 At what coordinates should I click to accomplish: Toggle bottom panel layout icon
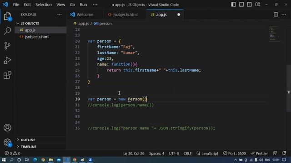pyautogui.click(x=241, y=5)
